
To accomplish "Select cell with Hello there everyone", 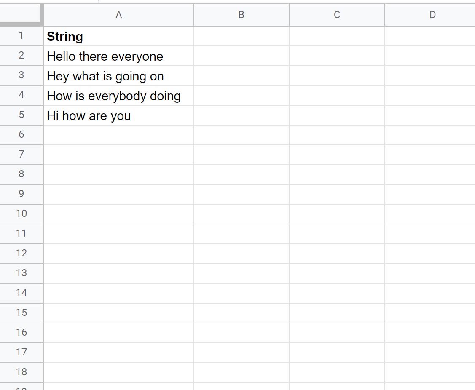I will point(118,56).
